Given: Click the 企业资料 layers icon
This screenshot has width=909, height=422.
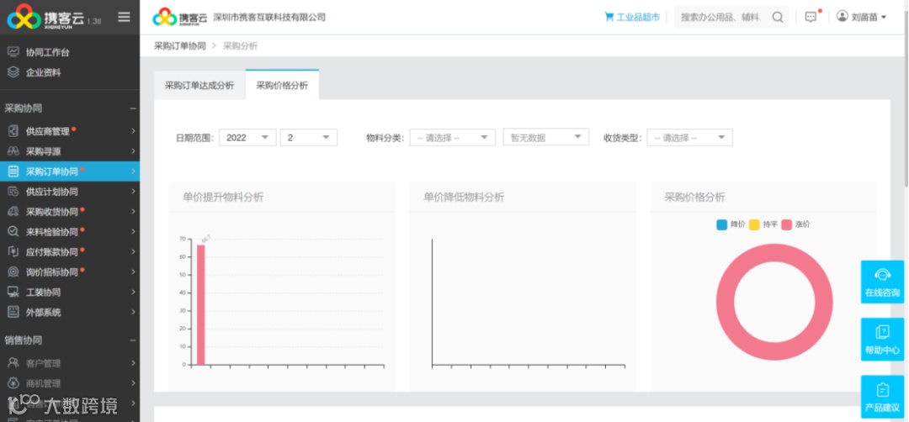Looking at the screenshot, I should coord(13,71).
